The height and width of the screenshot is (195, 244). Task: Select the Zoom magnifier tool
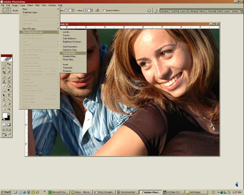(x=9, y=109)
